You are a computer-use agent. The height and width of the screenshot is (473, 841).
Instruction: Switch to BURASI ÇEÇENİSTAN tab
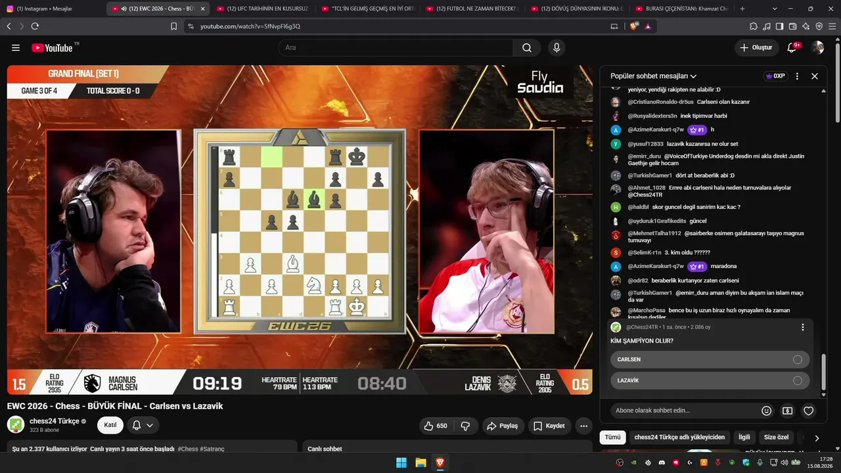click(x=683, y=9)
